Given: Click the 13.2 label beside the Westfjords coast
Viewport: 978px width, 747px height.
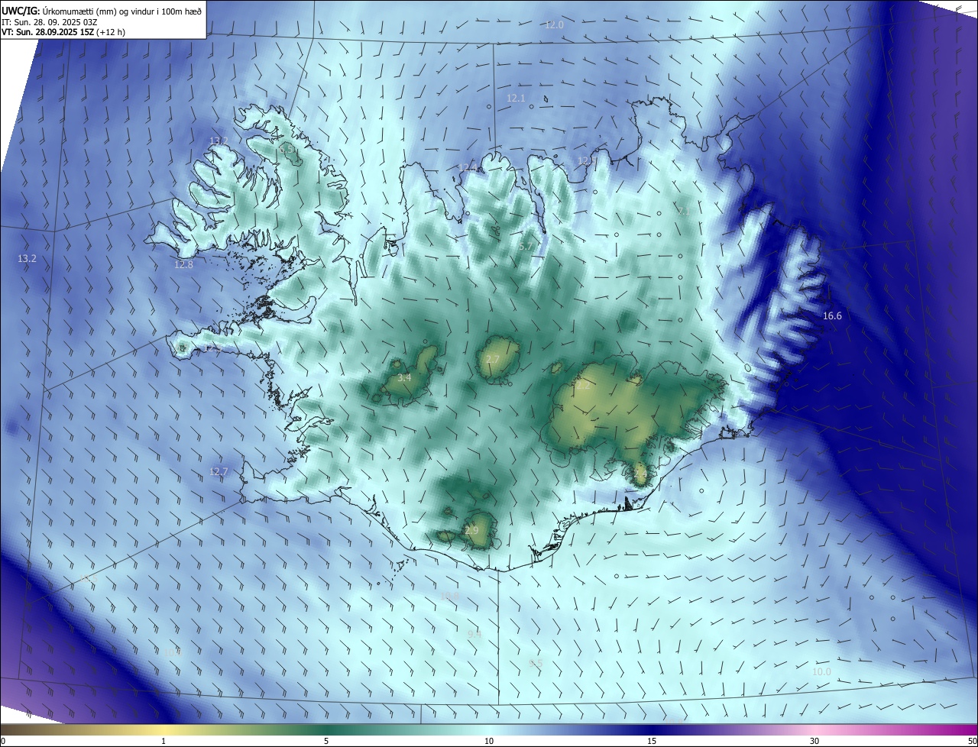Looking at the screenshot, I should 219,141.
